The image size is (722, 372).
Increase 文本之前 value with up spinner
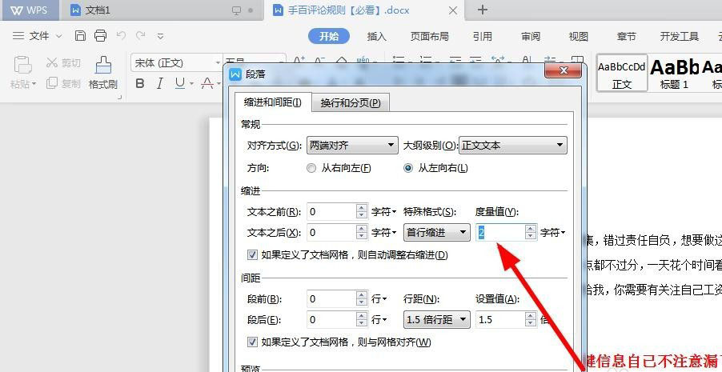tap(362, 208)
